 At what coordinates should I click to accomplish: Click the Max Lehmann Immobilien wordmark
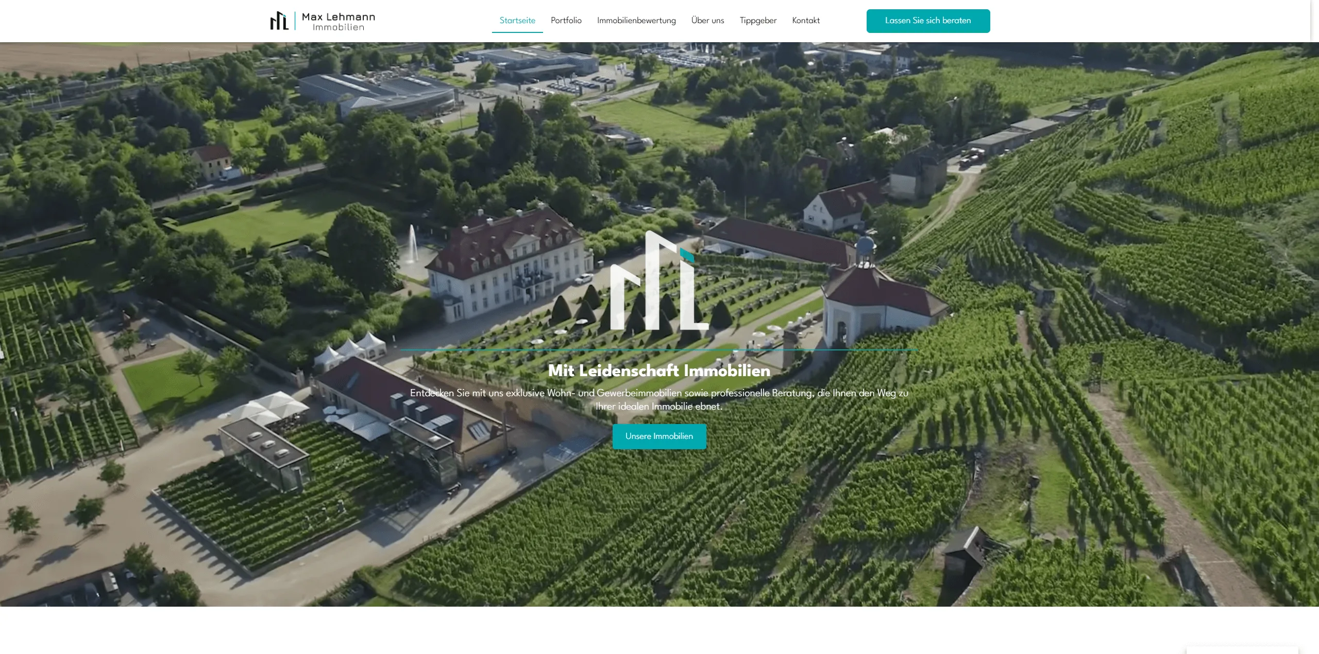pyautogui.click(x=338, y=22)
